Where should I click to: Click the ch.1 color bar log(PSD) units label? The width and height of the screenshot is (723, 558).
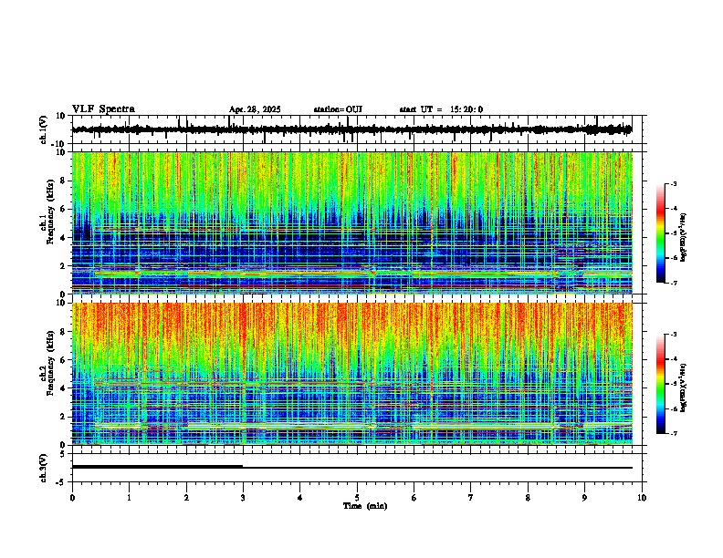click(684, 237)
